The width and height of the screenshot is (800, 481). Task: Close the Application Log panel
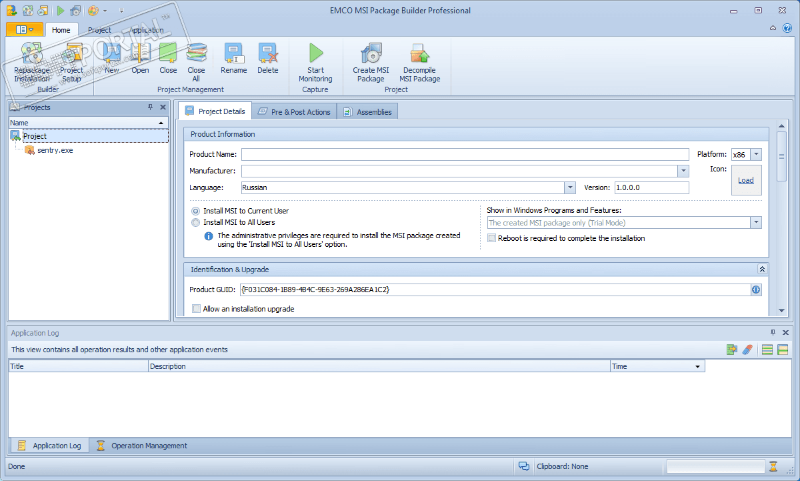[786, 332]
